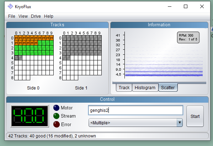Select Side 1 track 25 gray cell
The height and width of the screenshot is (146, 213).
pyautogui.click(x=84, y=48)
